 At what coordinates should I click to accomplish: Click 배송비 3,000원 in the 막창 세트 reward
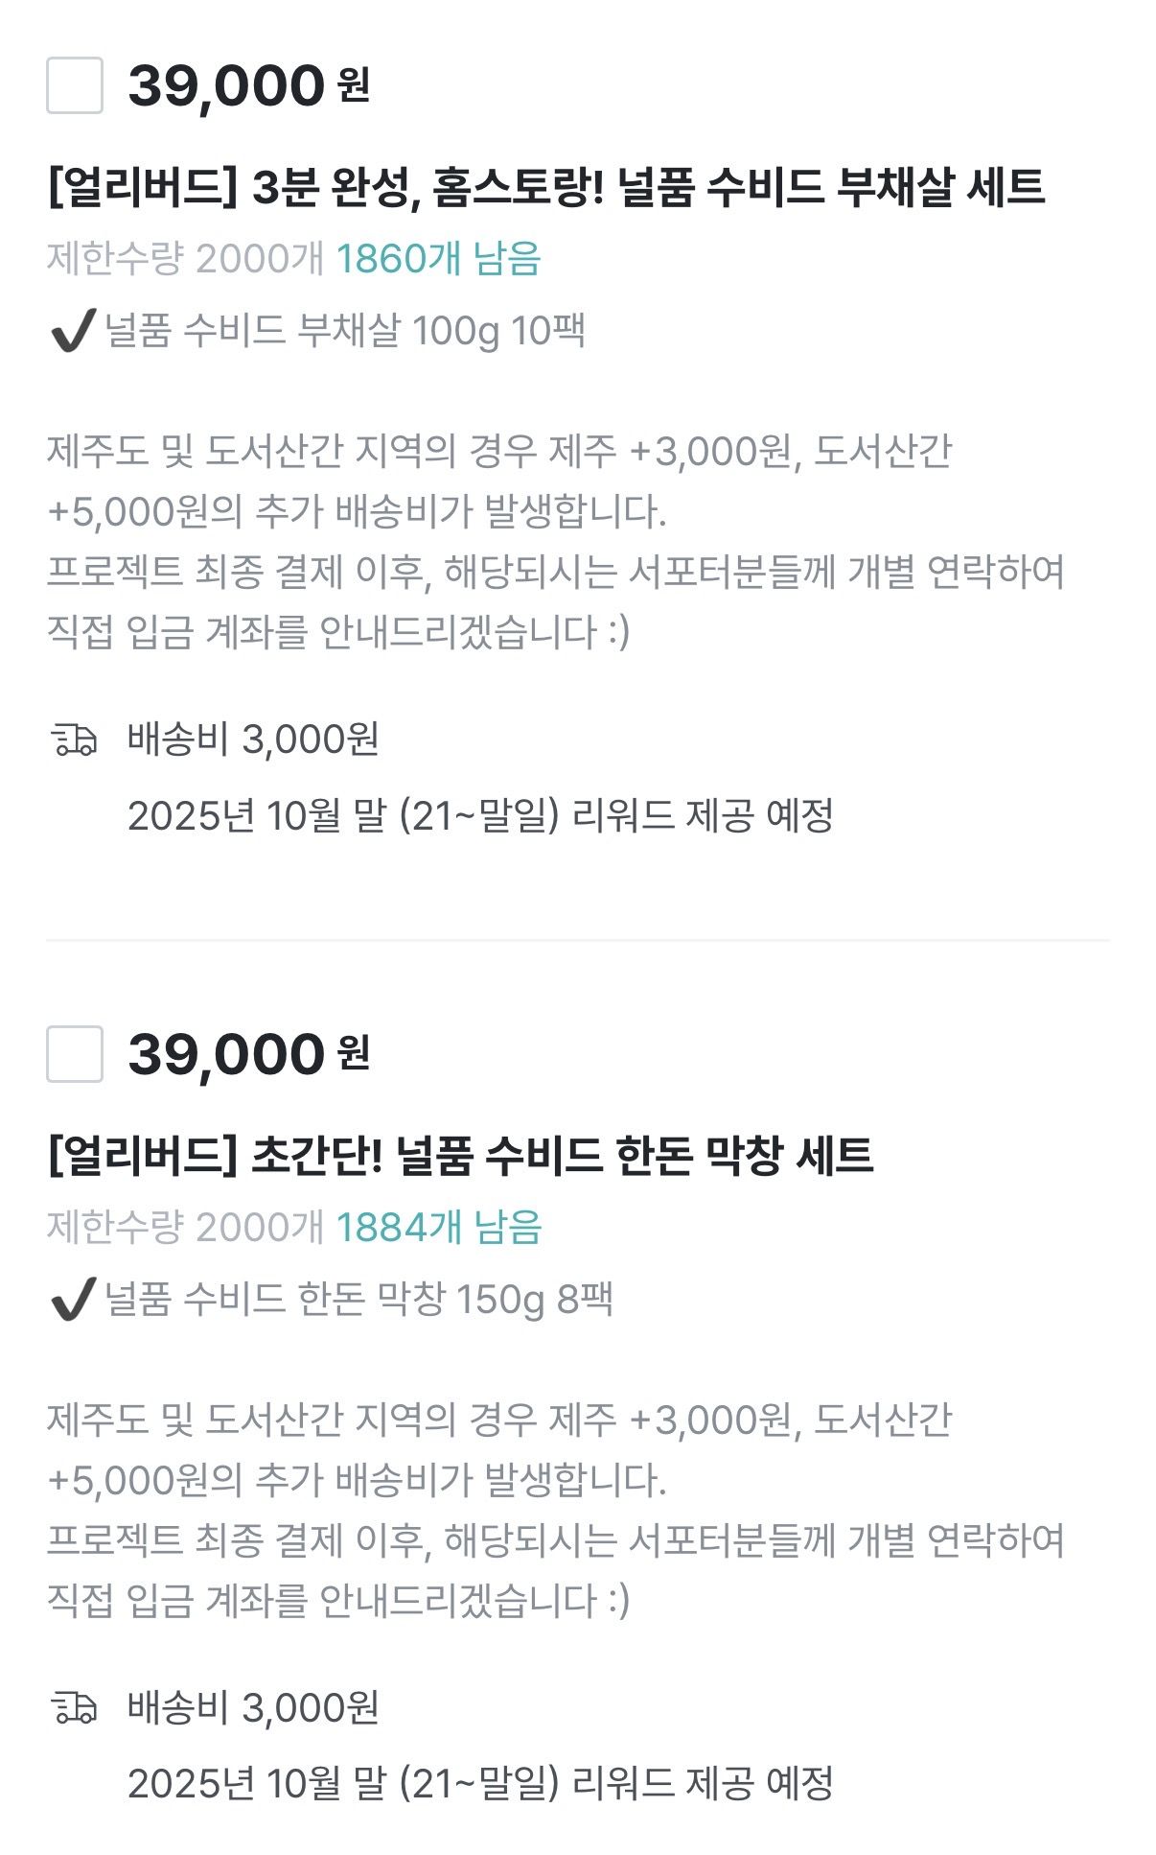click(253, 1708)
